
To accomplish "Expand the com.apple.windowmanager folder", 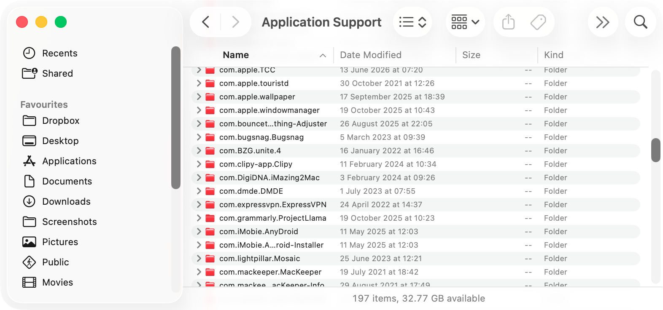I will point(199,110).
